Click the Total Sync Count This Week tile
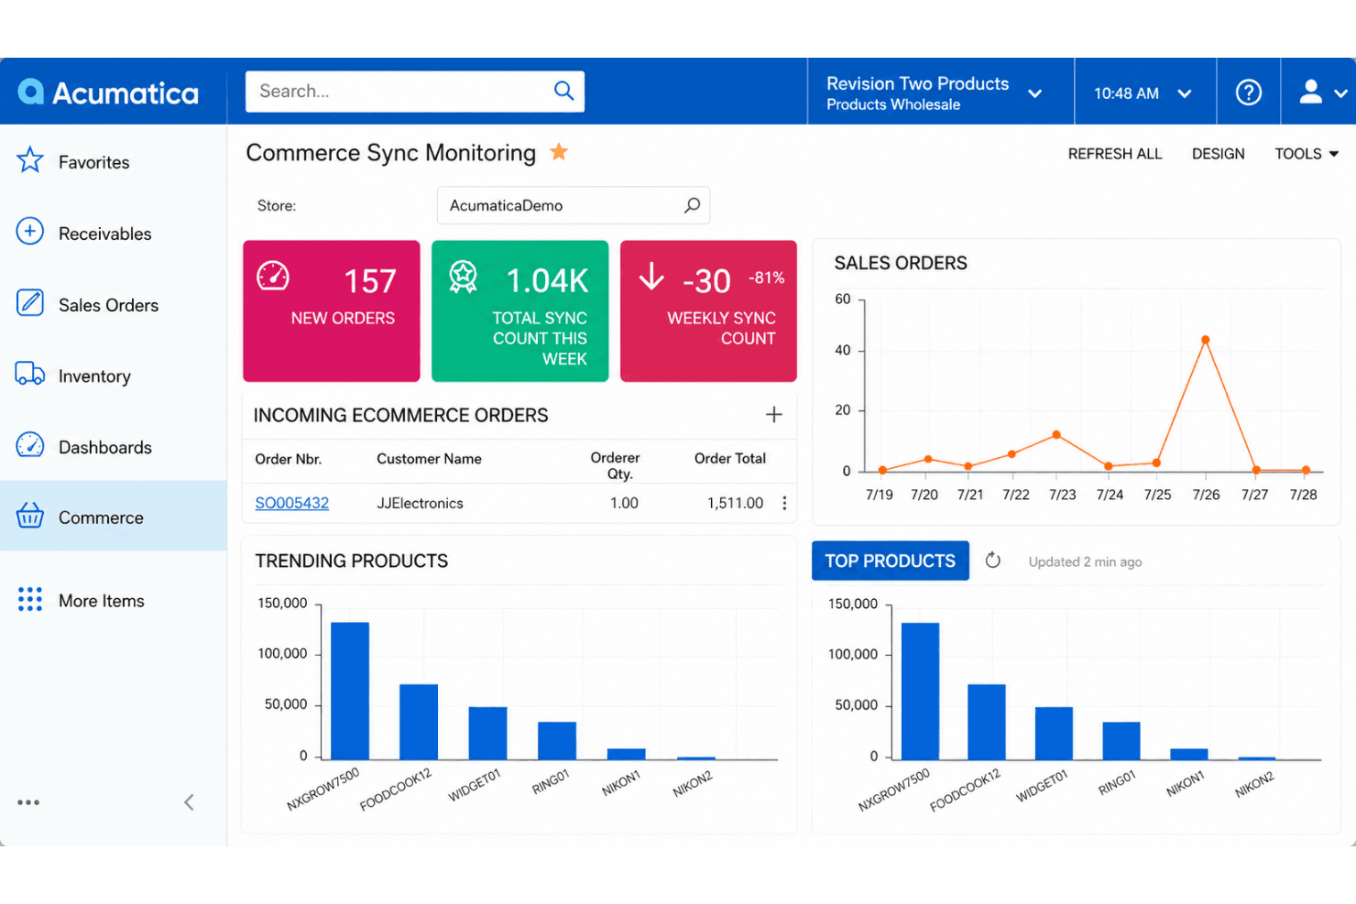 click(x=519, y=310)
